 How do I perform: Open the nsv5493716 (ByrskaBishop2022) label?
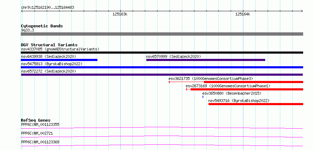point(239,101)
